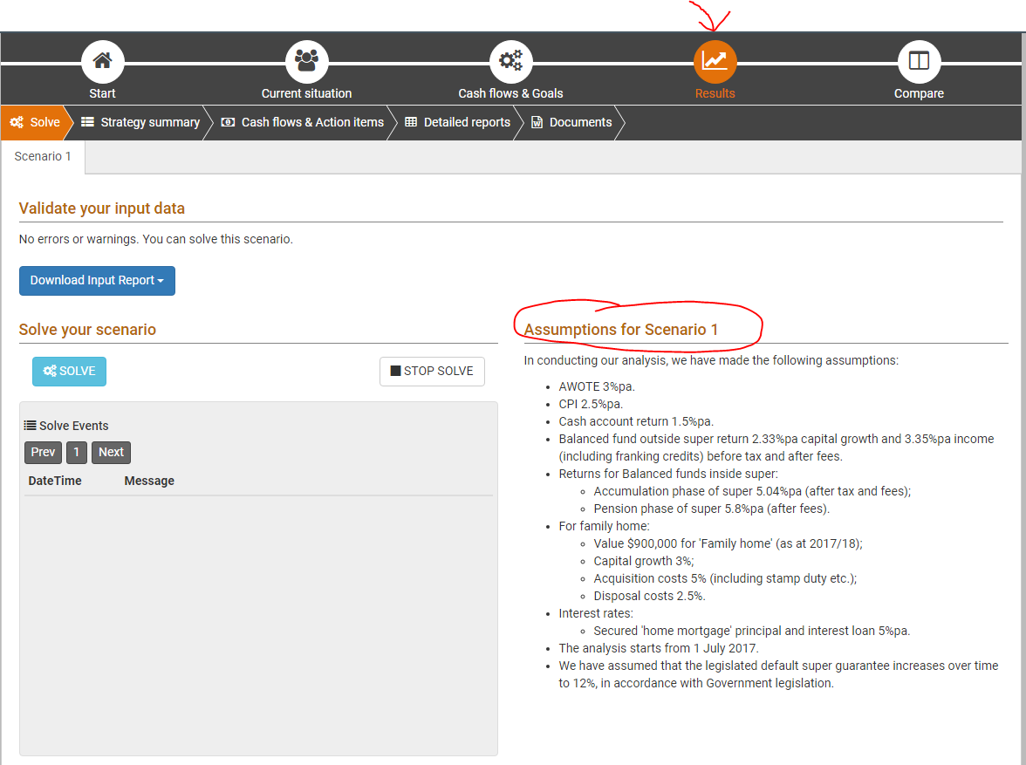Switch to the Scenario 1 tab
The width and height of the screenshot is (1026, 765).
click(x=43, y=157)
